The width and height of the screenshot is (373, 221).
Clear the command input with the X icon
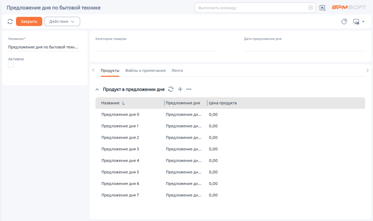(310, 8)
